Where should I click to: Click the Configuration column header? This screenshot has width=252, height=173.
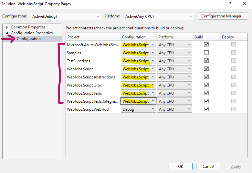click(x=139, y=37)
